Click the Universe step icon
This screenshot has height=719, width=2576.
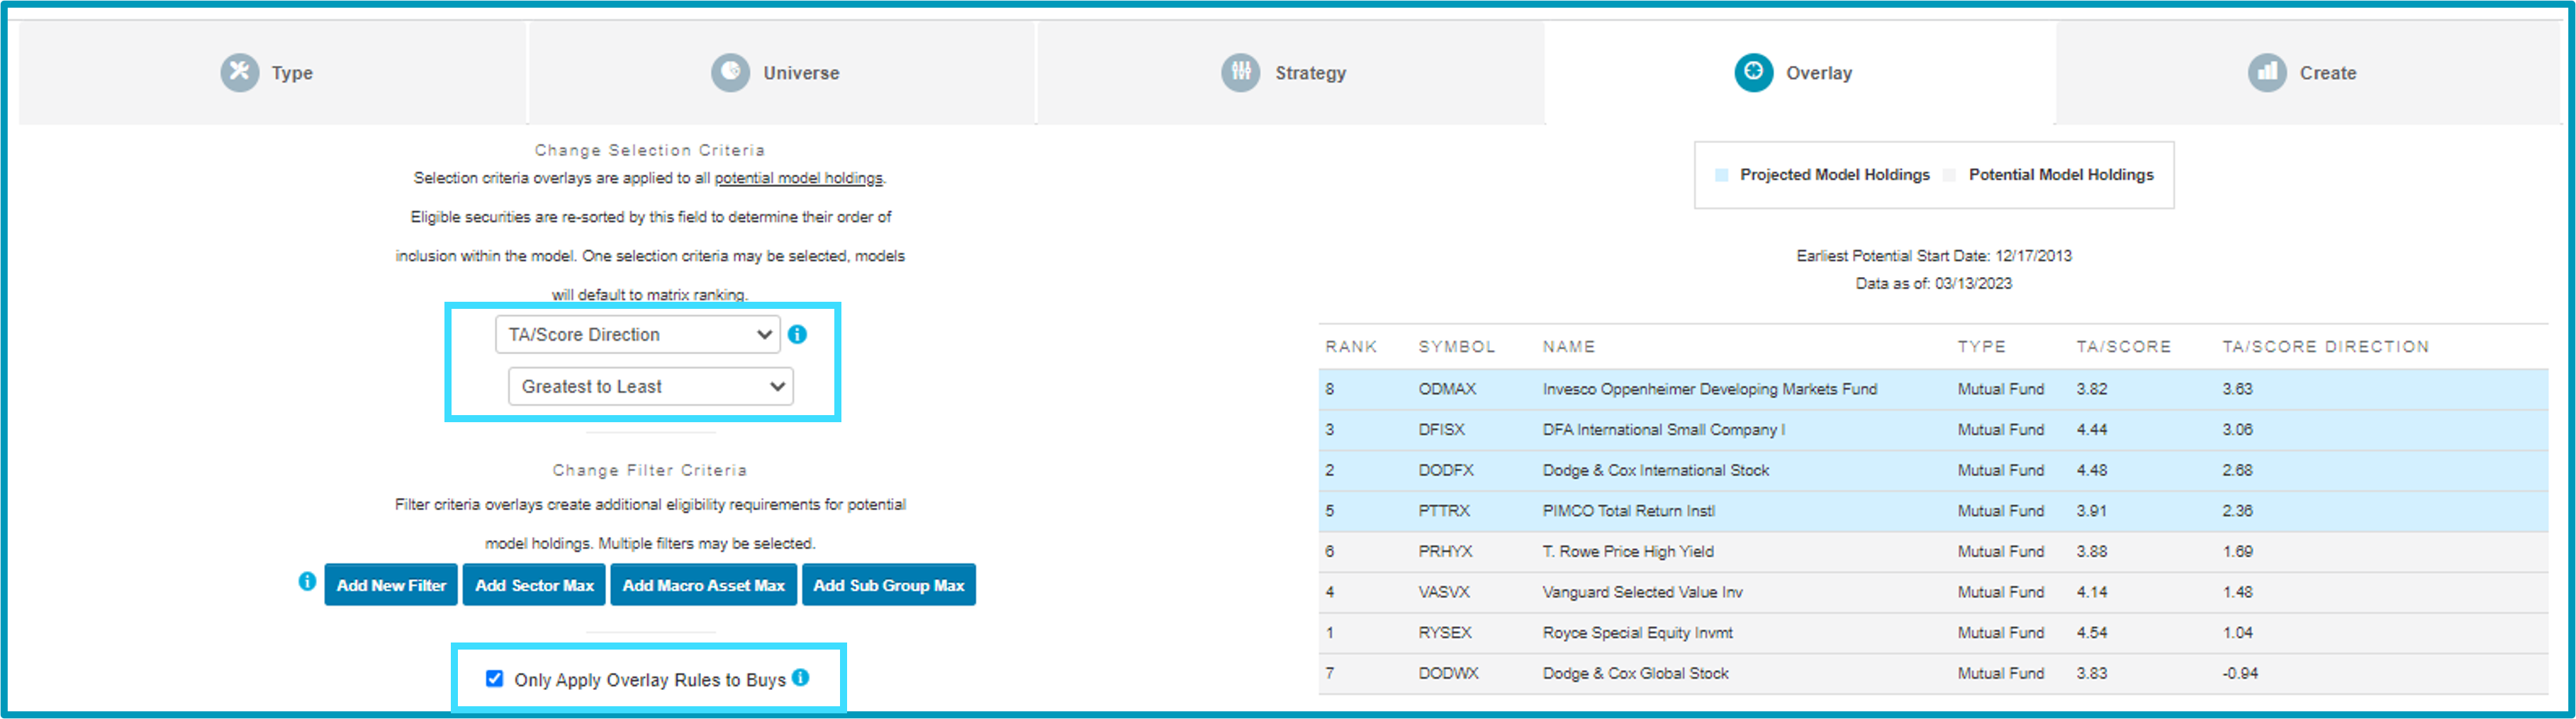coord(730,72)
